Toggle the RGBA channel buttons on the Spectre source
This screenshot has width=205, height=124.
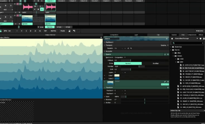[165, 84]
